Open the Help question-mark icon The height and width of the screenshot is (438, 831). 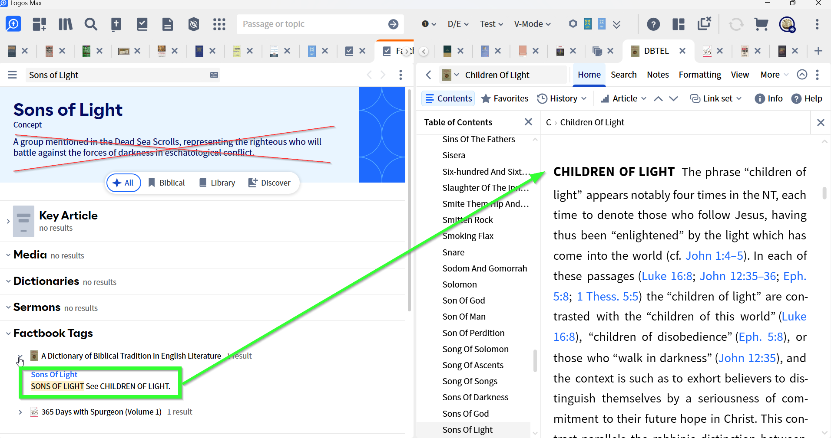tap(653, 24)
